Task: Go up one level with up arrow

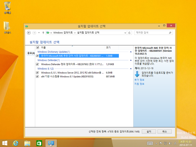Action: click(43, 33)
